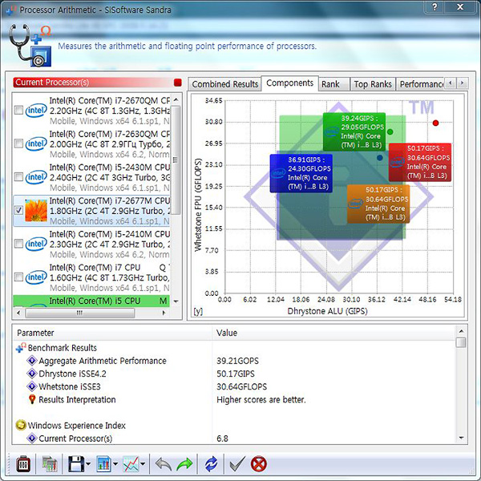The width and height of the screenshot is (481, 481).
Task: Click the diamond icon beside Dhrystone iSSE4.2
Action: 32,374
